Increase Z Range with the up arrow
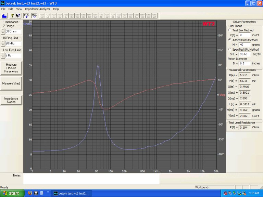 3,30
